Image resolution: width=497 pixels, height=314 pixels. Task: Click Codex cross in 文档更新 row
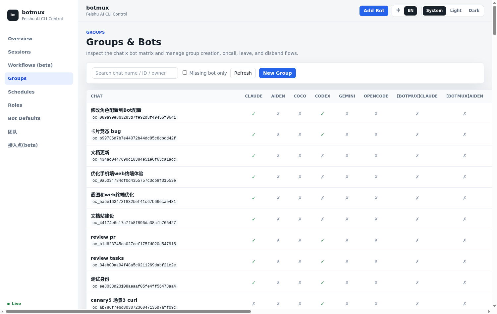click(323, 156)
